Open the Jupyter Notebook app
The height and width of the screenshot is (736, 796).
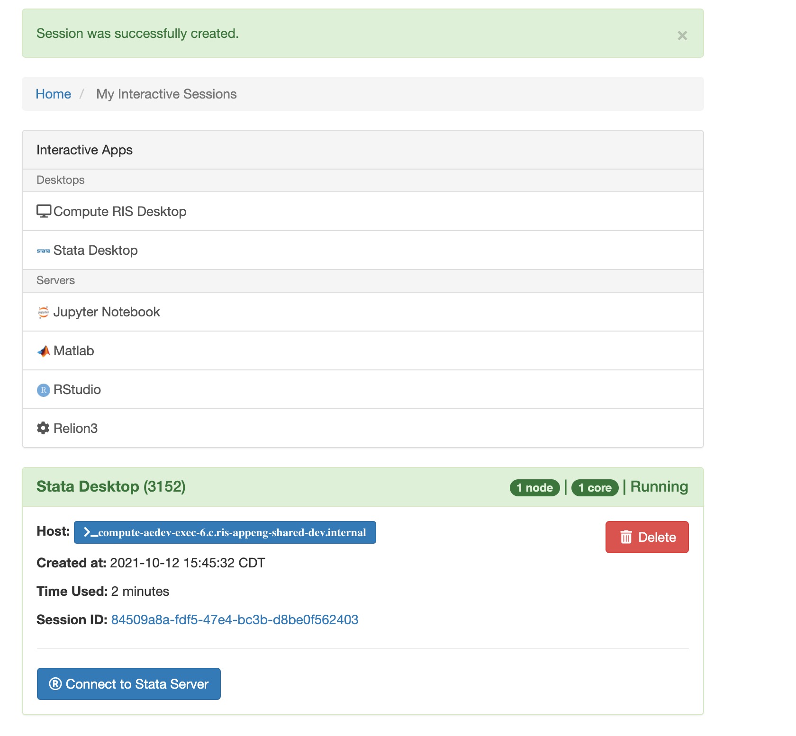pyautogui.click(x=363, y=312)
